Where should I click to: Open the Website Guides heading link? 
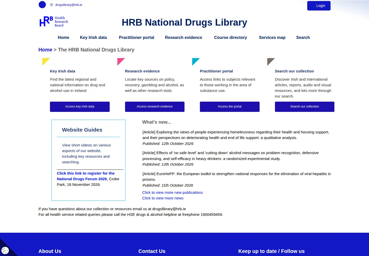click(x=82, y=130)
